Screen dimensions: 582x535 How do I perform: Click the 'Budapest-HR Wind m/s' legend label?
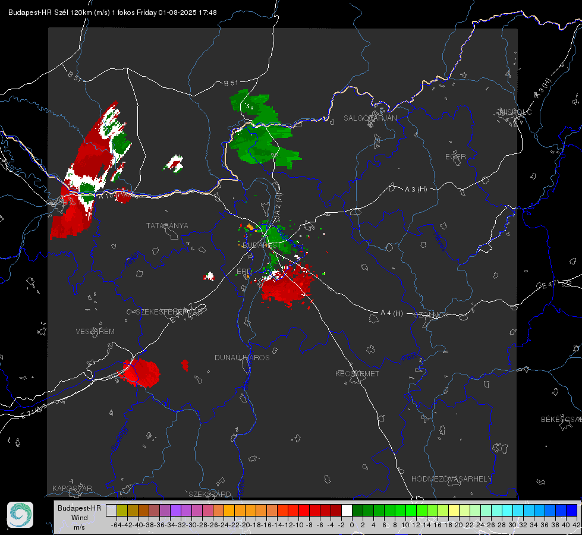[79, 517]
